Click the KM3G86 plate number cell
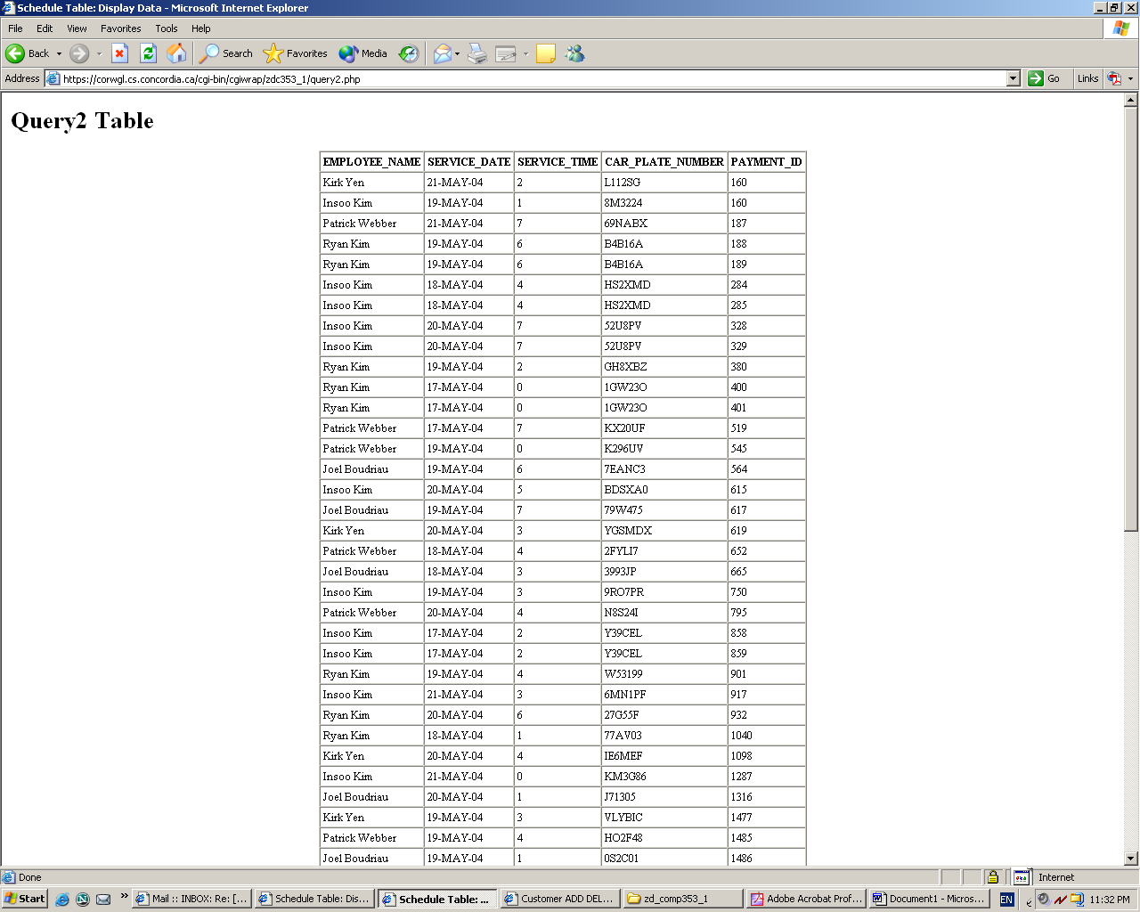Screen dimensions: 1140x912 click(664, 777)
